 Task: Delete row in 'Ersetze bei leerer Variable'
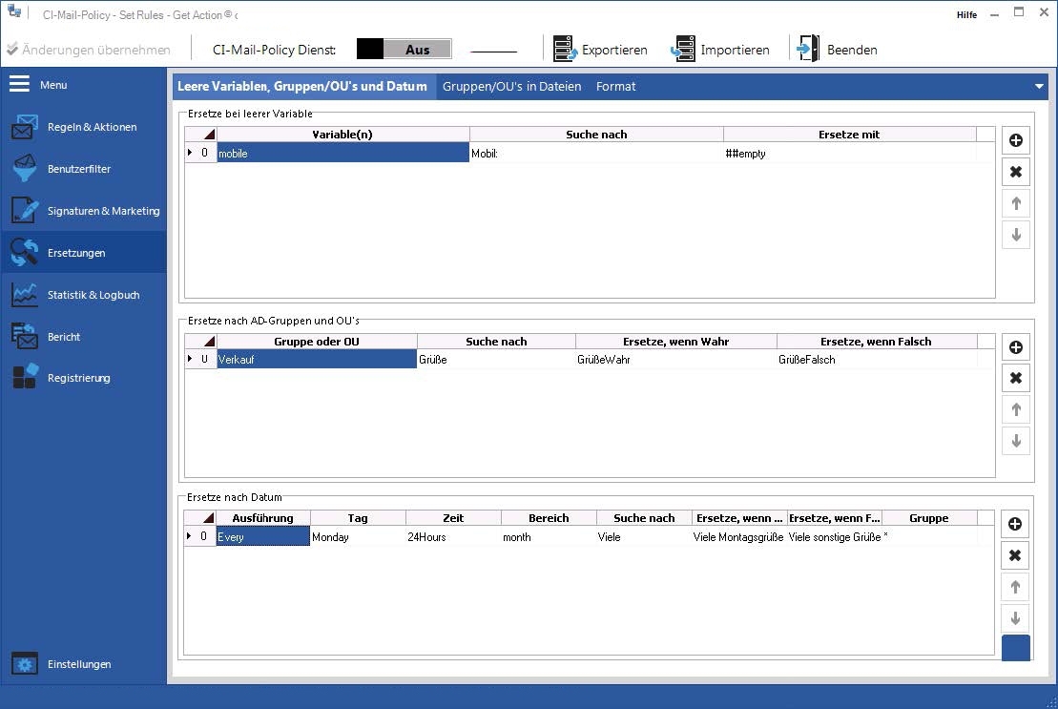tap(1015, 172)
